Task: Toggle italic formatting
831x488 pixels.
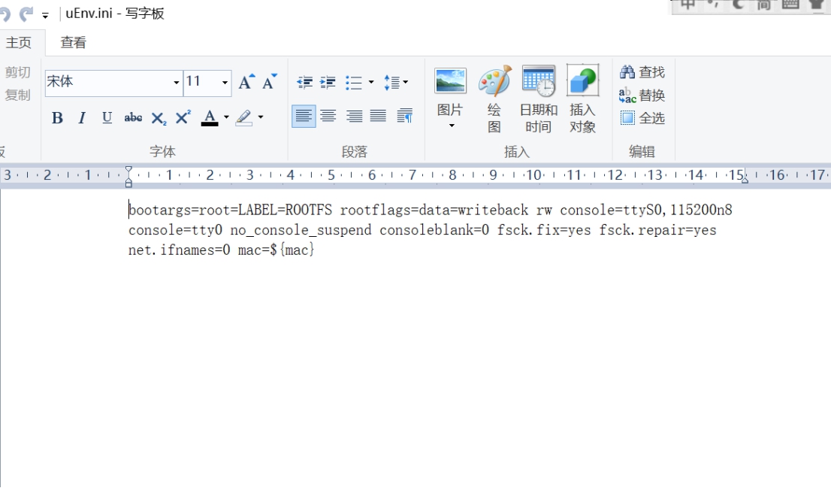Action: (x=82, y=118)
